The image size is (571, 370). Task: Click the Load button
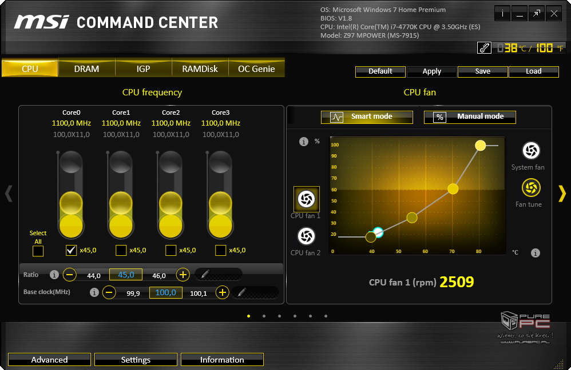pos(534,71)
